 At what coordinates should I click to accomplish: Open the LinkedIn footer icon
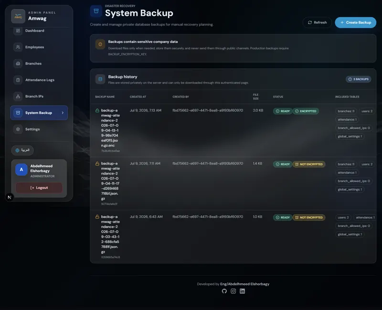pyautogui.click(x=242, y=291)
